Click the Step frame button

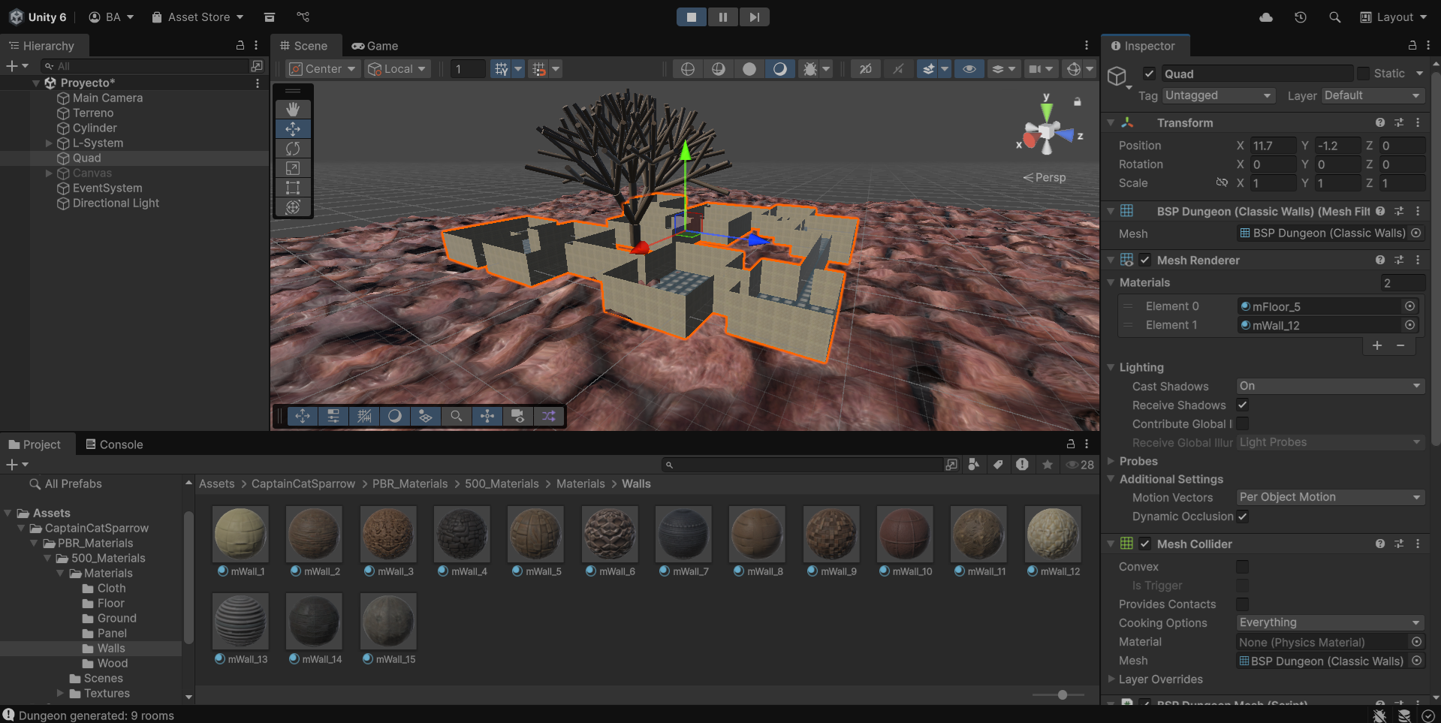(x=755, y=17)
